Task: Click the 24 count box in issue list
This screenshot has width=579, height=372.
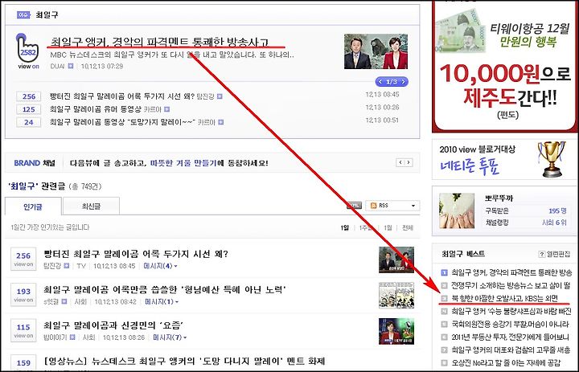Action: point(29,122)
